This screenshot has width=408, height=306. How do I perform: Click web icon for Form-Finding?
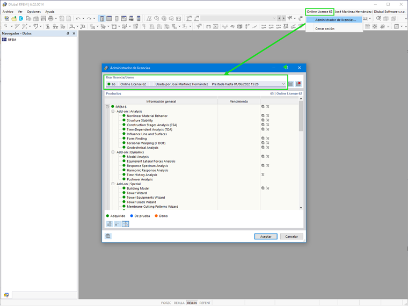[x=263, y=139]
